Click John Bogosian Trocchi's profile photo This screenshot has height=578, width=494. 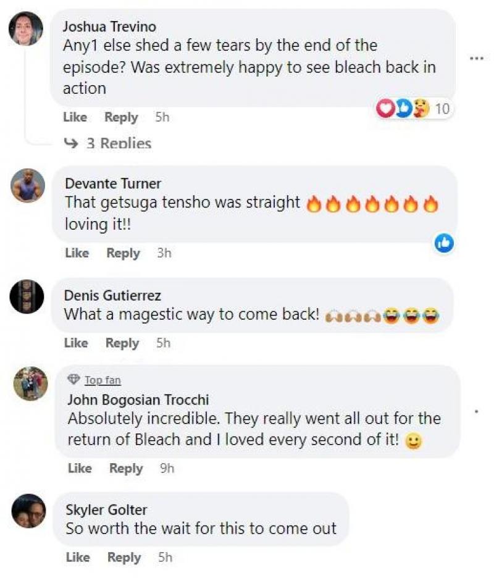(30, 384)
